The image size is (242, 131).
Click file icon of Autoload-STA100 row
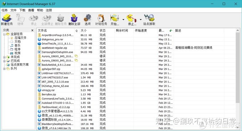[x=40, y=103]
